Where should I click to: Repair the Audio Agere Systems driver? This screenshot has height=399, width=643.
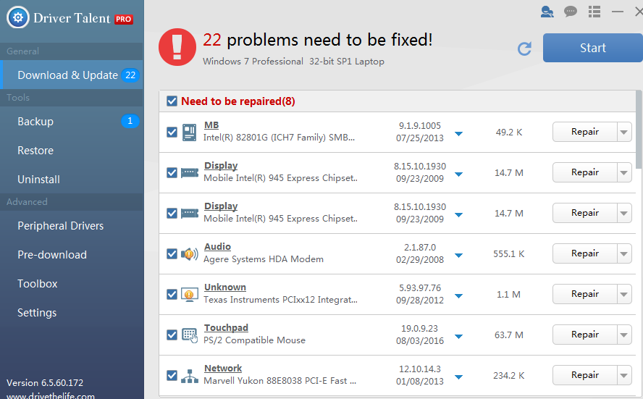pos(585,254)
